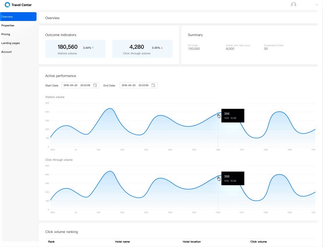Click the 1102 x-axis label on Click-through chart
This screenshot has width=323, height=247.
pos(122,212)
